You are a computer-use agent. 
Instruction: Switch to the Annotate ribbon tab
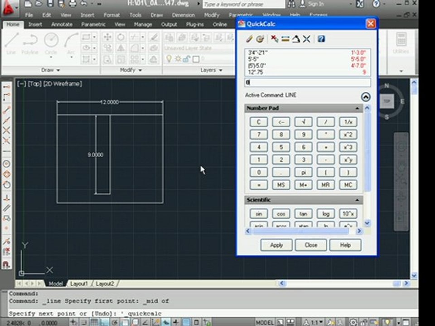click(x=62, y=24)
